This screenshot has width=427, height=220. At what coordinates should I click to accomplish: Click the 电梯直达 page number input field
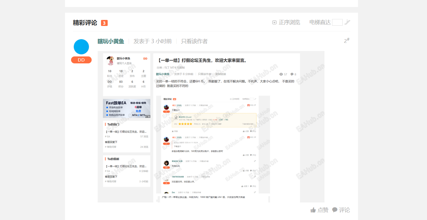(337, 22)
